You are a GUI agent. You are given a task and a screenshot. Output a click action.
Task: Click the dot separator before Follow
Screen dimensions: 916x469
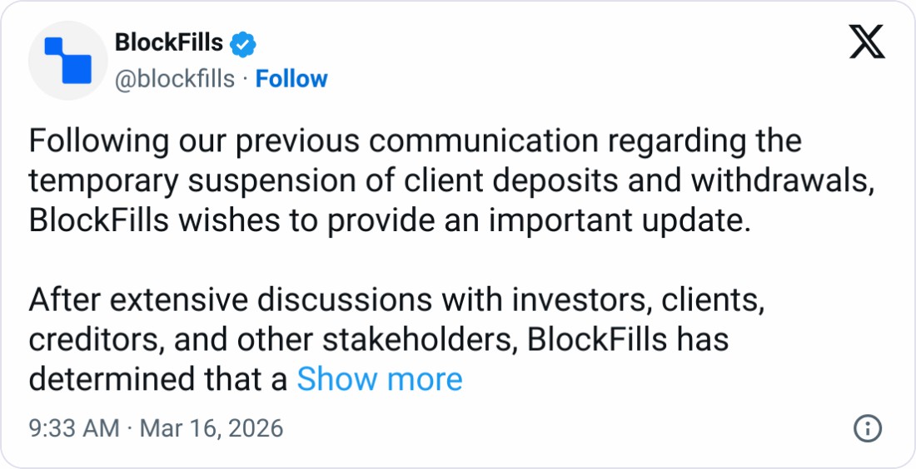[x=245, y=79]
